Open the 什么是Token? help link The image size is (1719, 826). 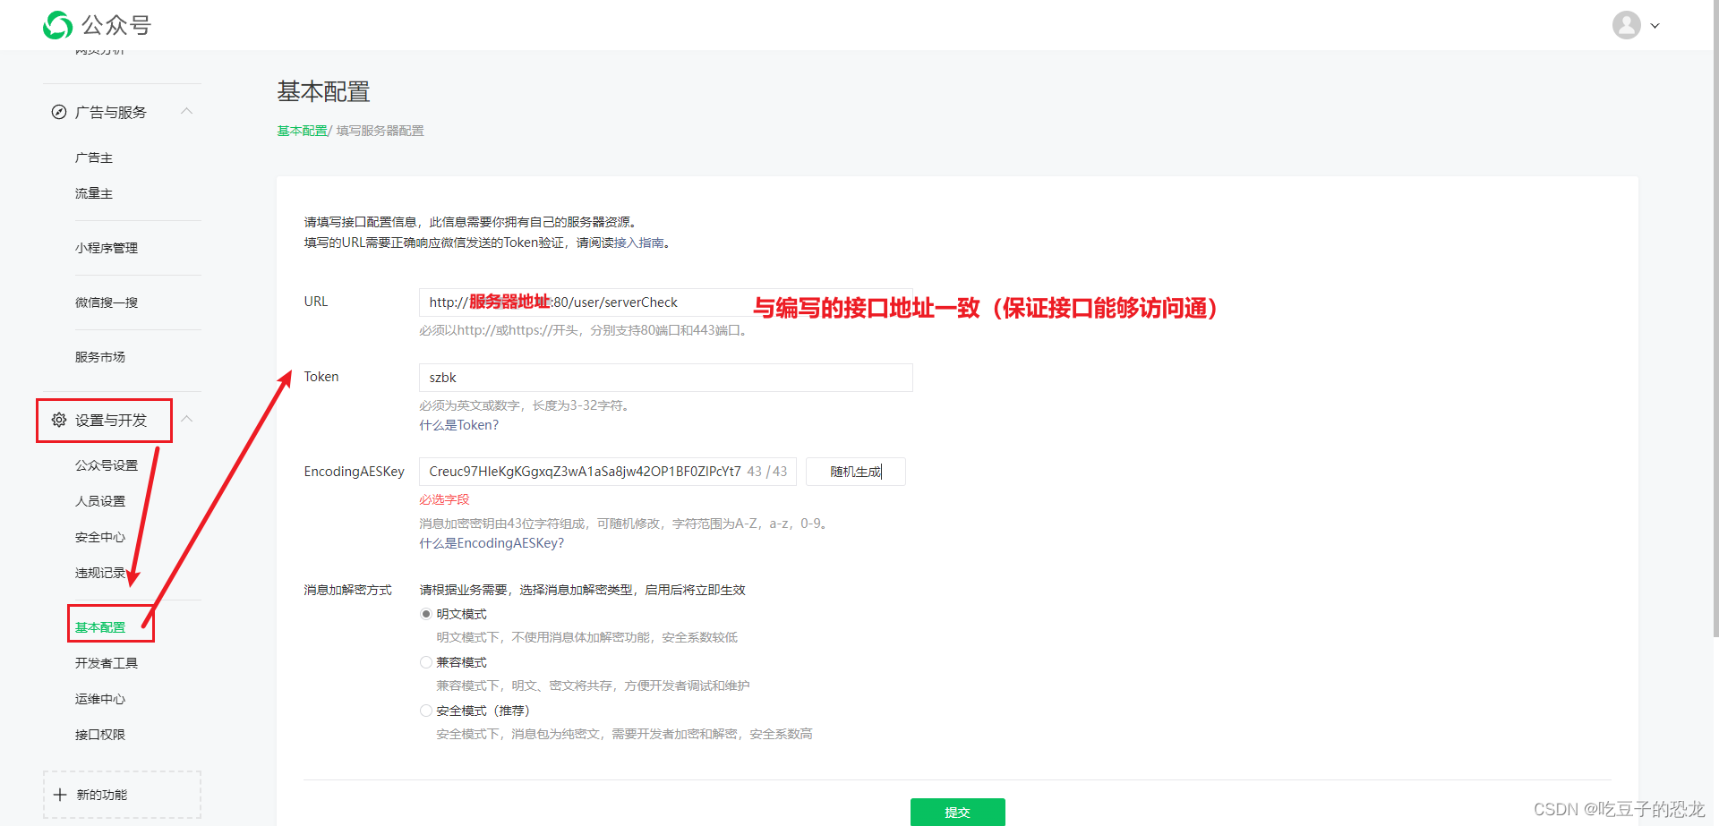pos(459,425)
